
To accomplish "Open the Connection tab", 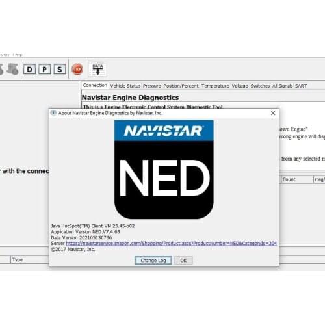I will tap(95, 85).
